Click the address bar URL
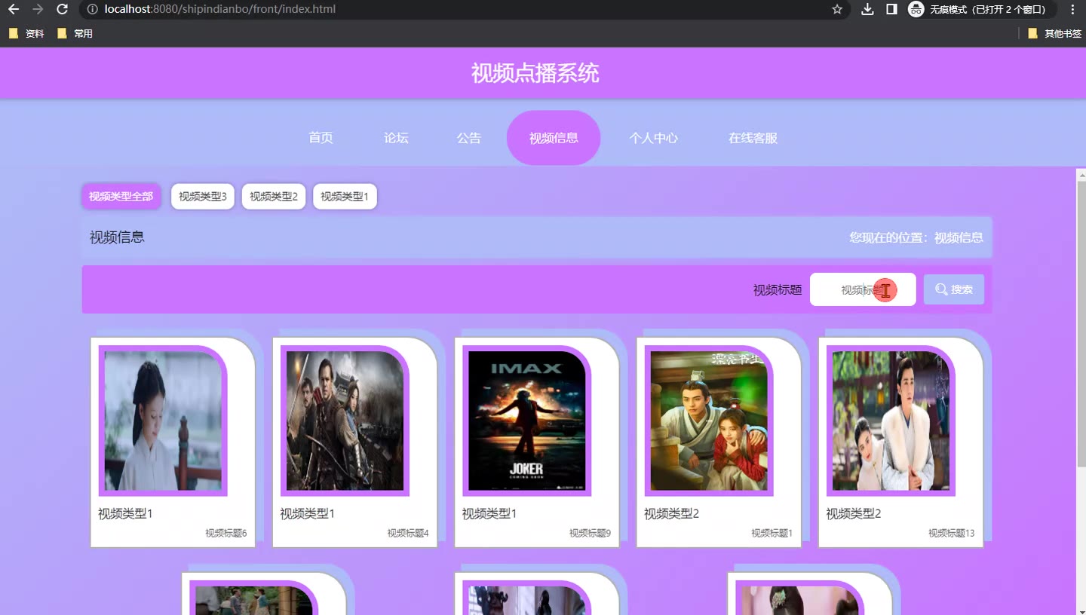Screen dimensions: 1086x615 point(220,9)
